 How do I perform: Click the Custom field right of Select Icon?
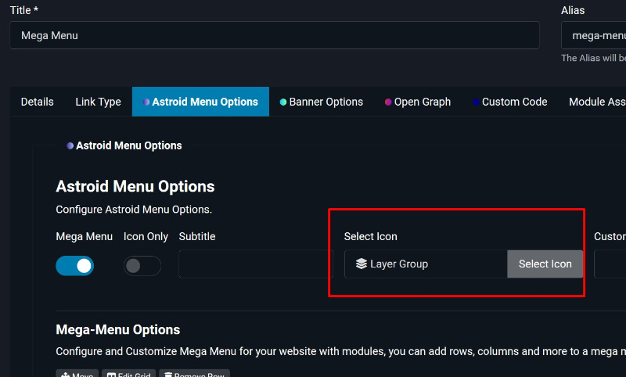click(x=610, y=264)
